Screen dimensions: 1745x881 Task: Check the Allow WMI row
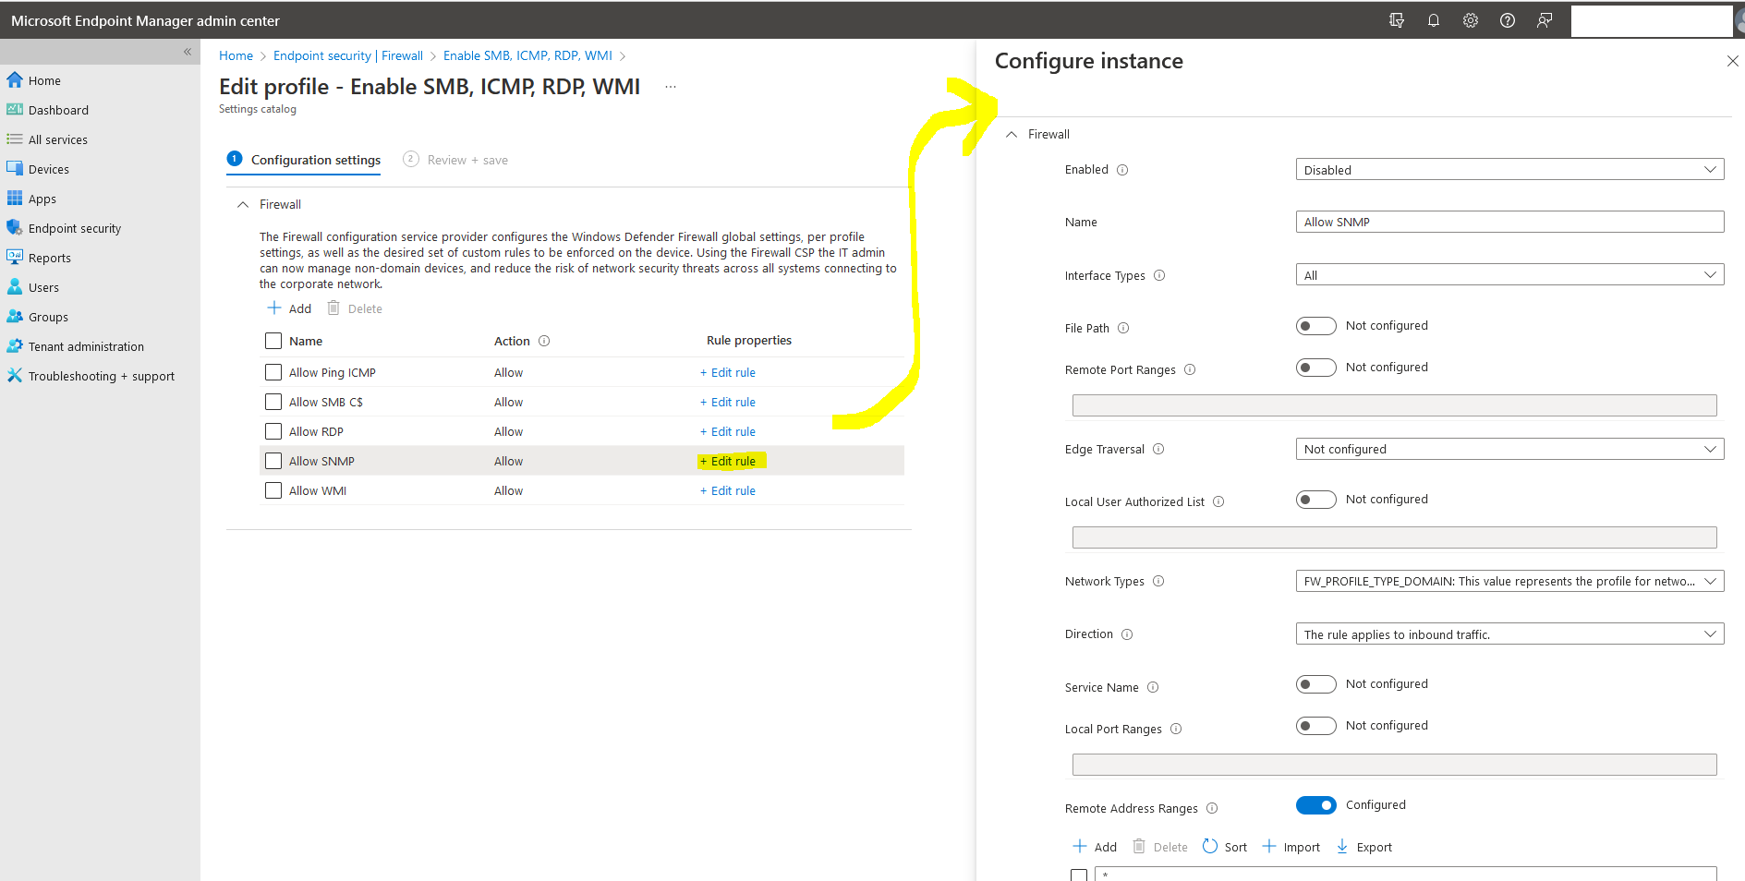click(x=273, y=490)
